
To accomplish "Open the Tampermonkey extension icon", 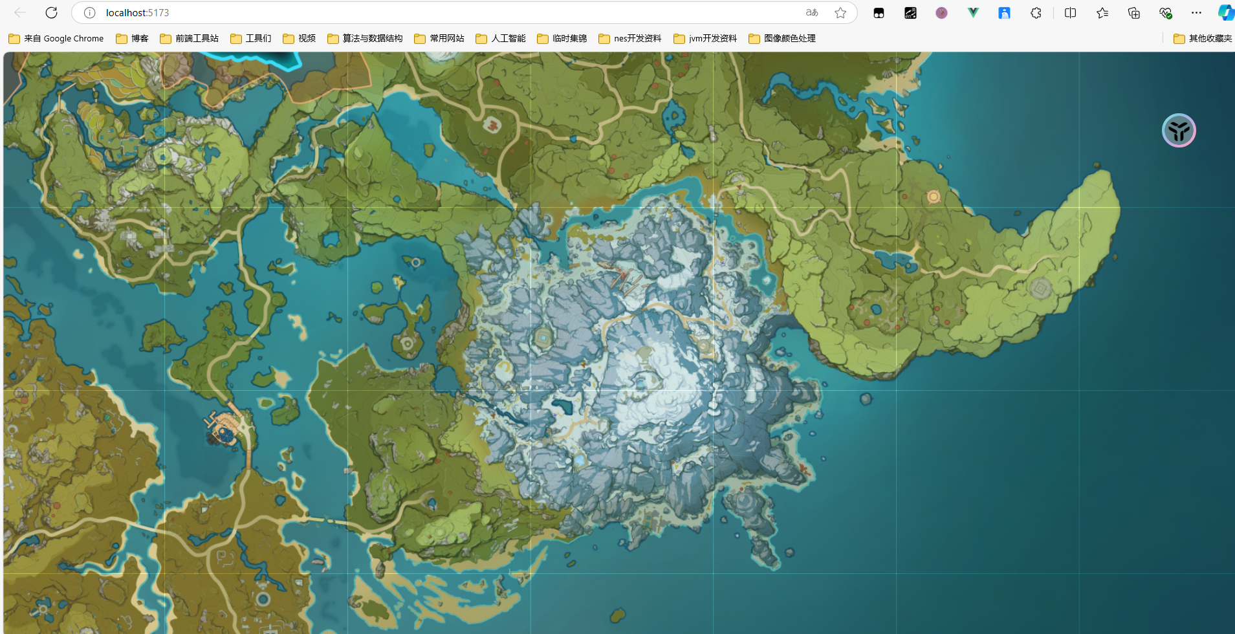I will pyautogui.click(x=879, y=13).
